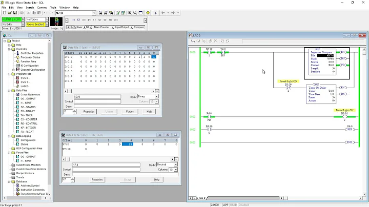The width and height of the screenshot is (369, 207).
Task: Select the Output Energize coil instruction
Action: (95, 20)
